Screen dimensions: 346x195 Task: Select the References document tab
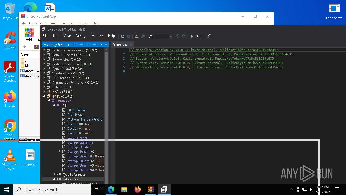[x=119, y=44]
